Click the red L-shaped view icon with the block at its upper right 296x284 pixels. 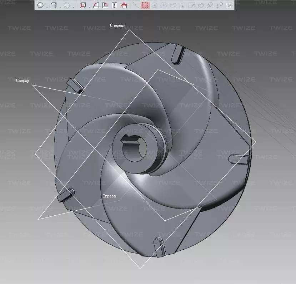pyautogui.click(x=96, y=5)
